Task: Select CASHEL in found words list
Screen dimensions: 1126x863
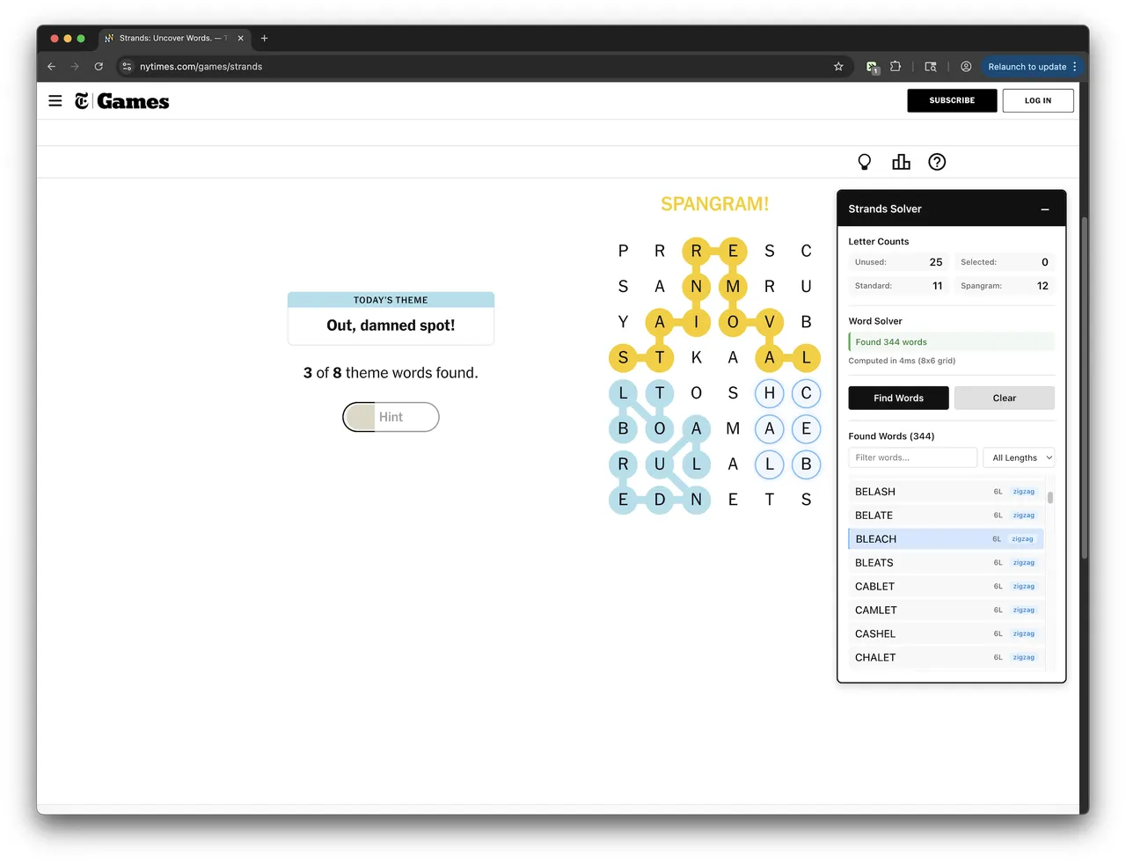Action: click(945, 634)
